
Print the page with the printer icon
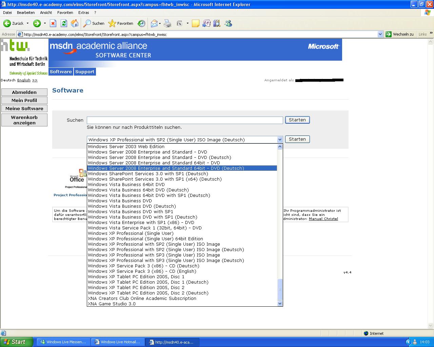pos(167,23)
